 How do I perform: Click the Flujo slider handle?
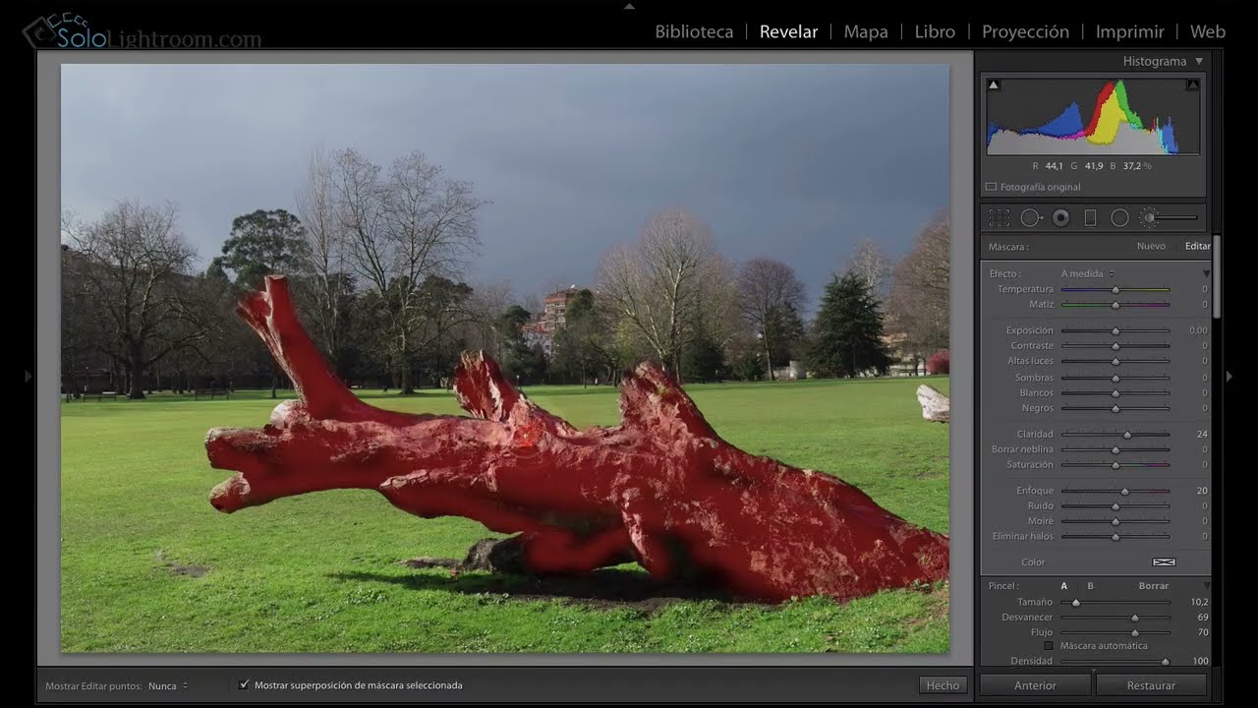click(1135, 632)
